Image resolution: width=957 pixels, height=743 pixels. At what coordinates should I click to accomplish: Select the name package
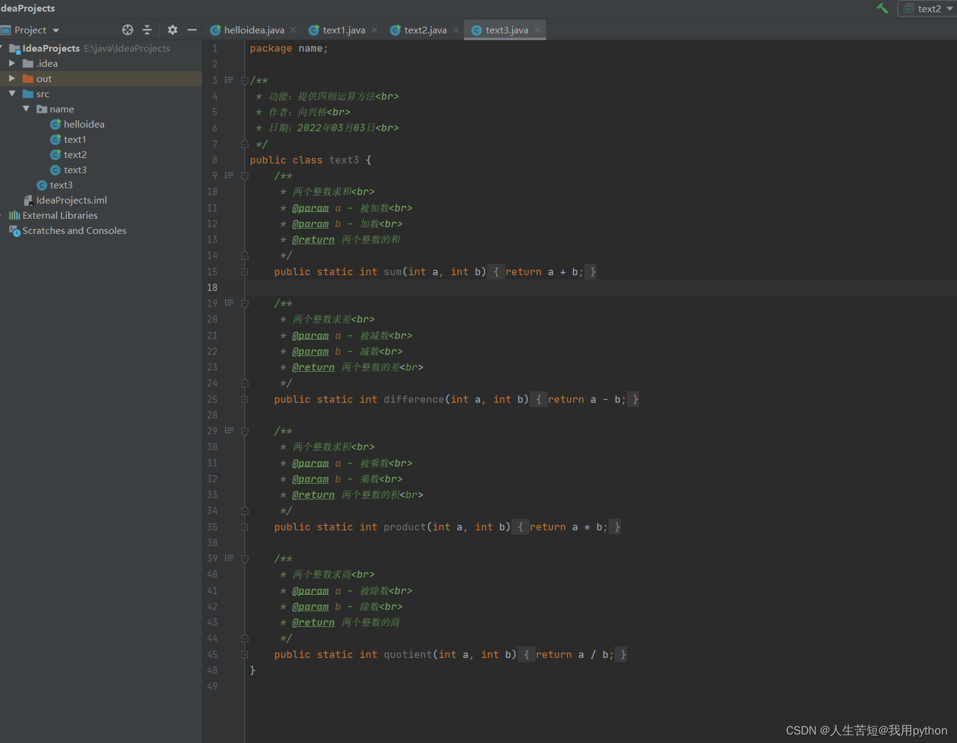coord(55,109)
